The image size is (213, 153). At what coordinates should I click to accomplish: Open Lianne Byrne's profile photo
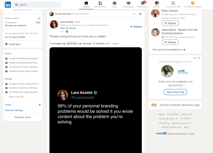tap(155, 32)
